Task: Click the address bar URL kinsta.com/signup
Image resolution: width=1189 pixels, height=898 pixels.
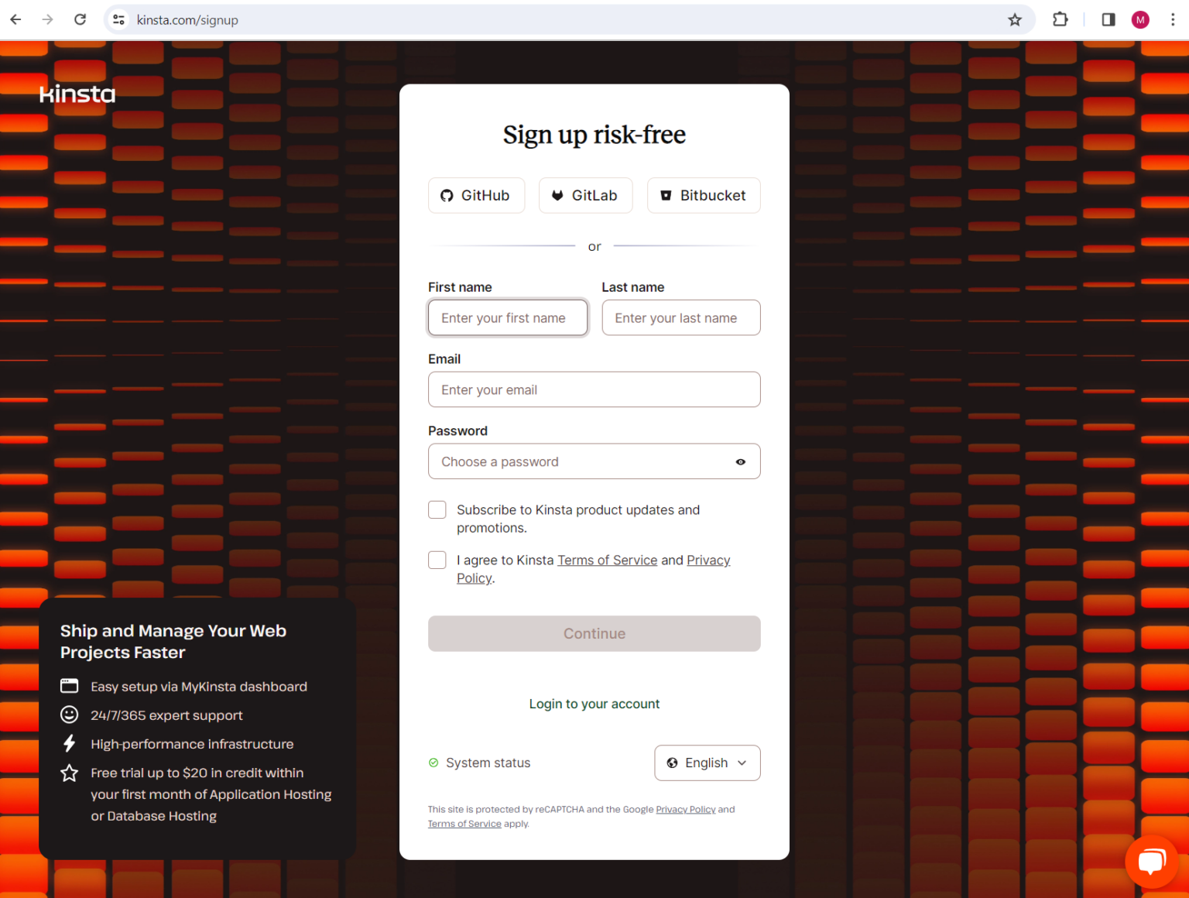Action: point(187,19)
